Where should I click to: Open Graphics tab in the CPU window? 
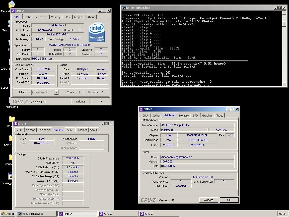tap(79, 17)
